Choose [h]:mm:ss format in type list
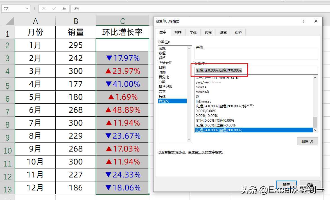The image size is (330, 200). pyautogui.click(x=254, y=101)
